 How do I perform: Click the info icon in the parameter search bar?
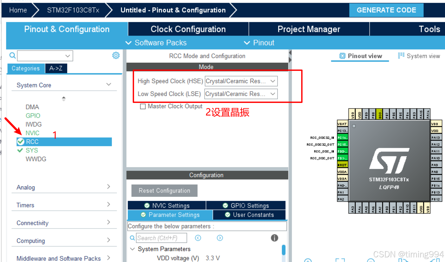pyautogui.click(x=274, y=238)
